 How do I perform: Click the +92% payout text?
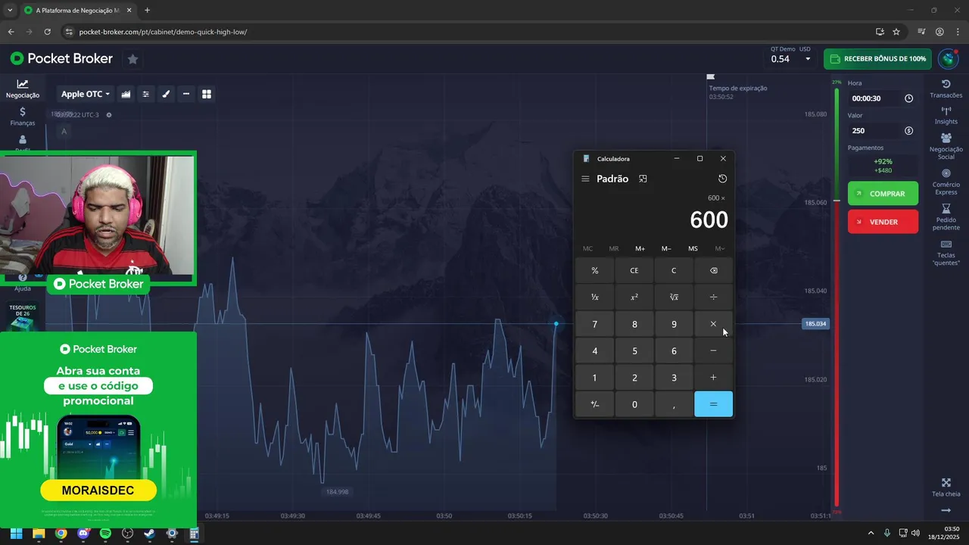coord(883,161)
